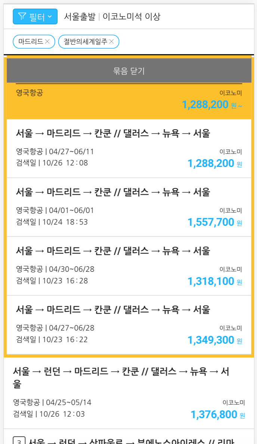Click the filter funnel icon
This screenshot has height=444, width=257.
tap(22, 16)
